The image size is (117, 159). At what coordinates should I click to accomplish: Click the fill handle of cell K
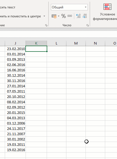click(47, 52)
